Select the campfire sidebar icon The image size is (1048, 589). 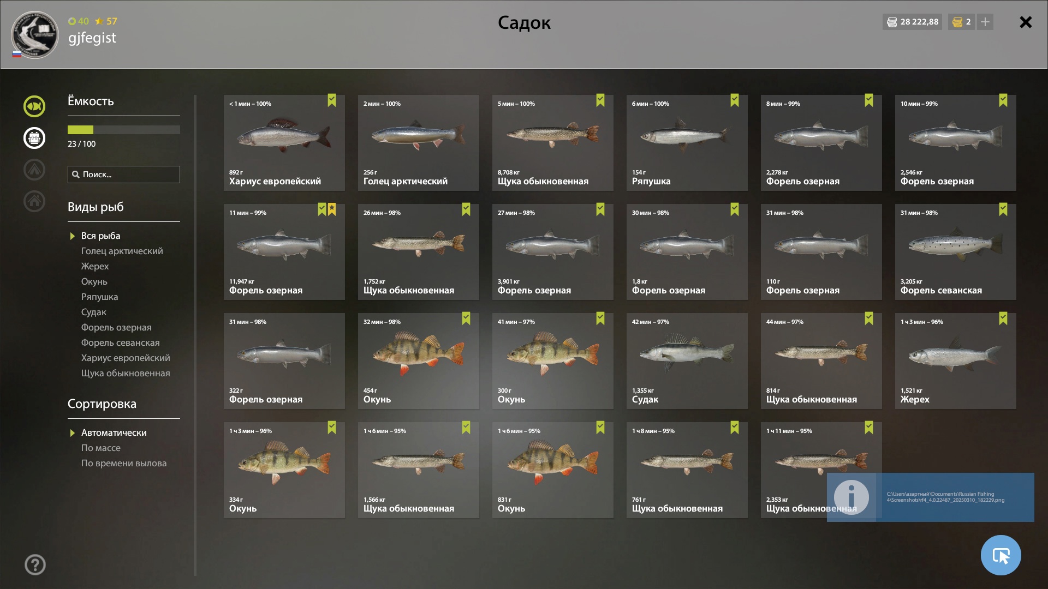[34, 170]
